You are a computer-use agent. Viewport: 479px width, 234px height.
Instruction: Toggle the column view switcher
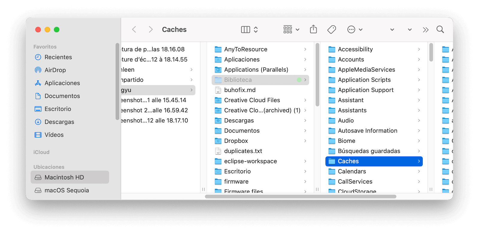pyautogui.click(x=249, y=30)
